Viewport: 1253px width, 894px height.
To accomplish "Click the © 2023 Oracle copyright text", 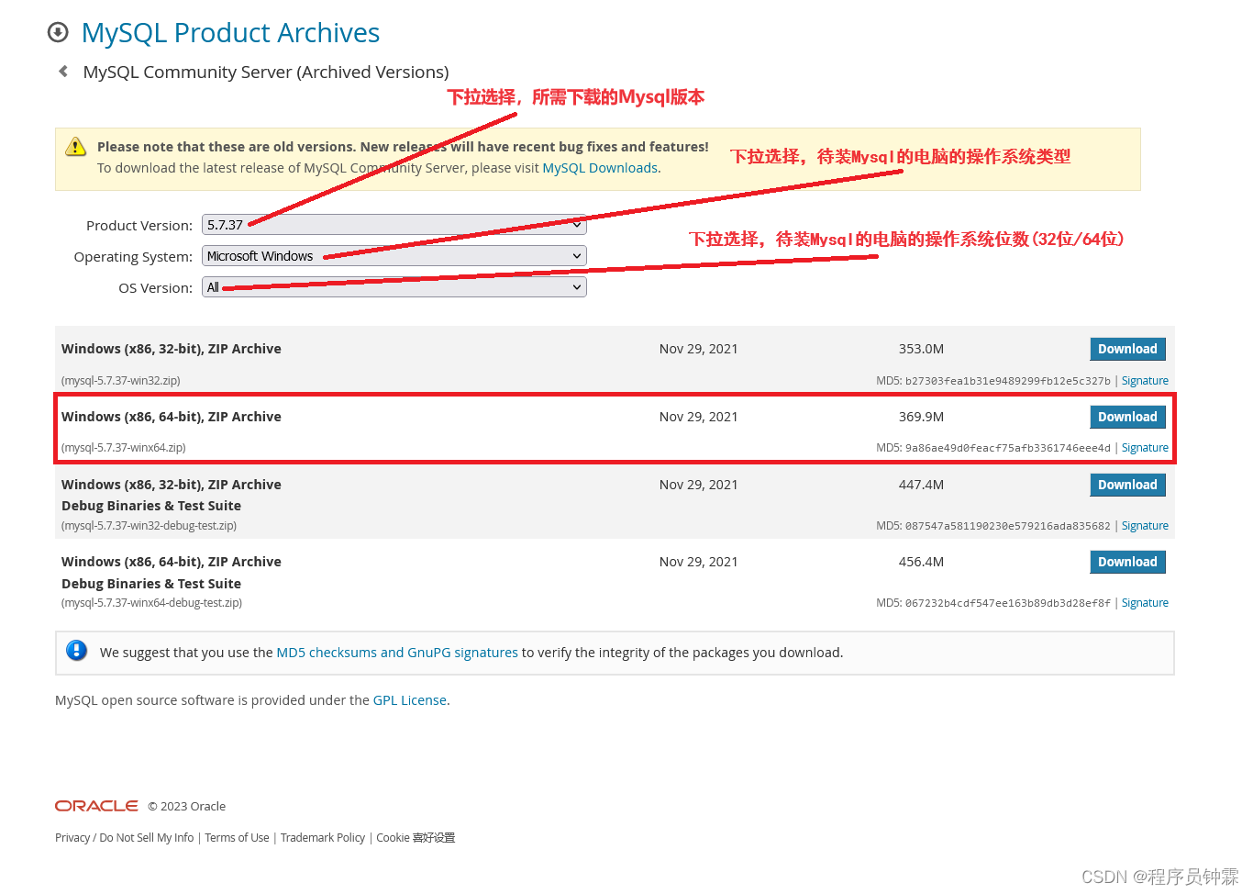I will [187, 807].
